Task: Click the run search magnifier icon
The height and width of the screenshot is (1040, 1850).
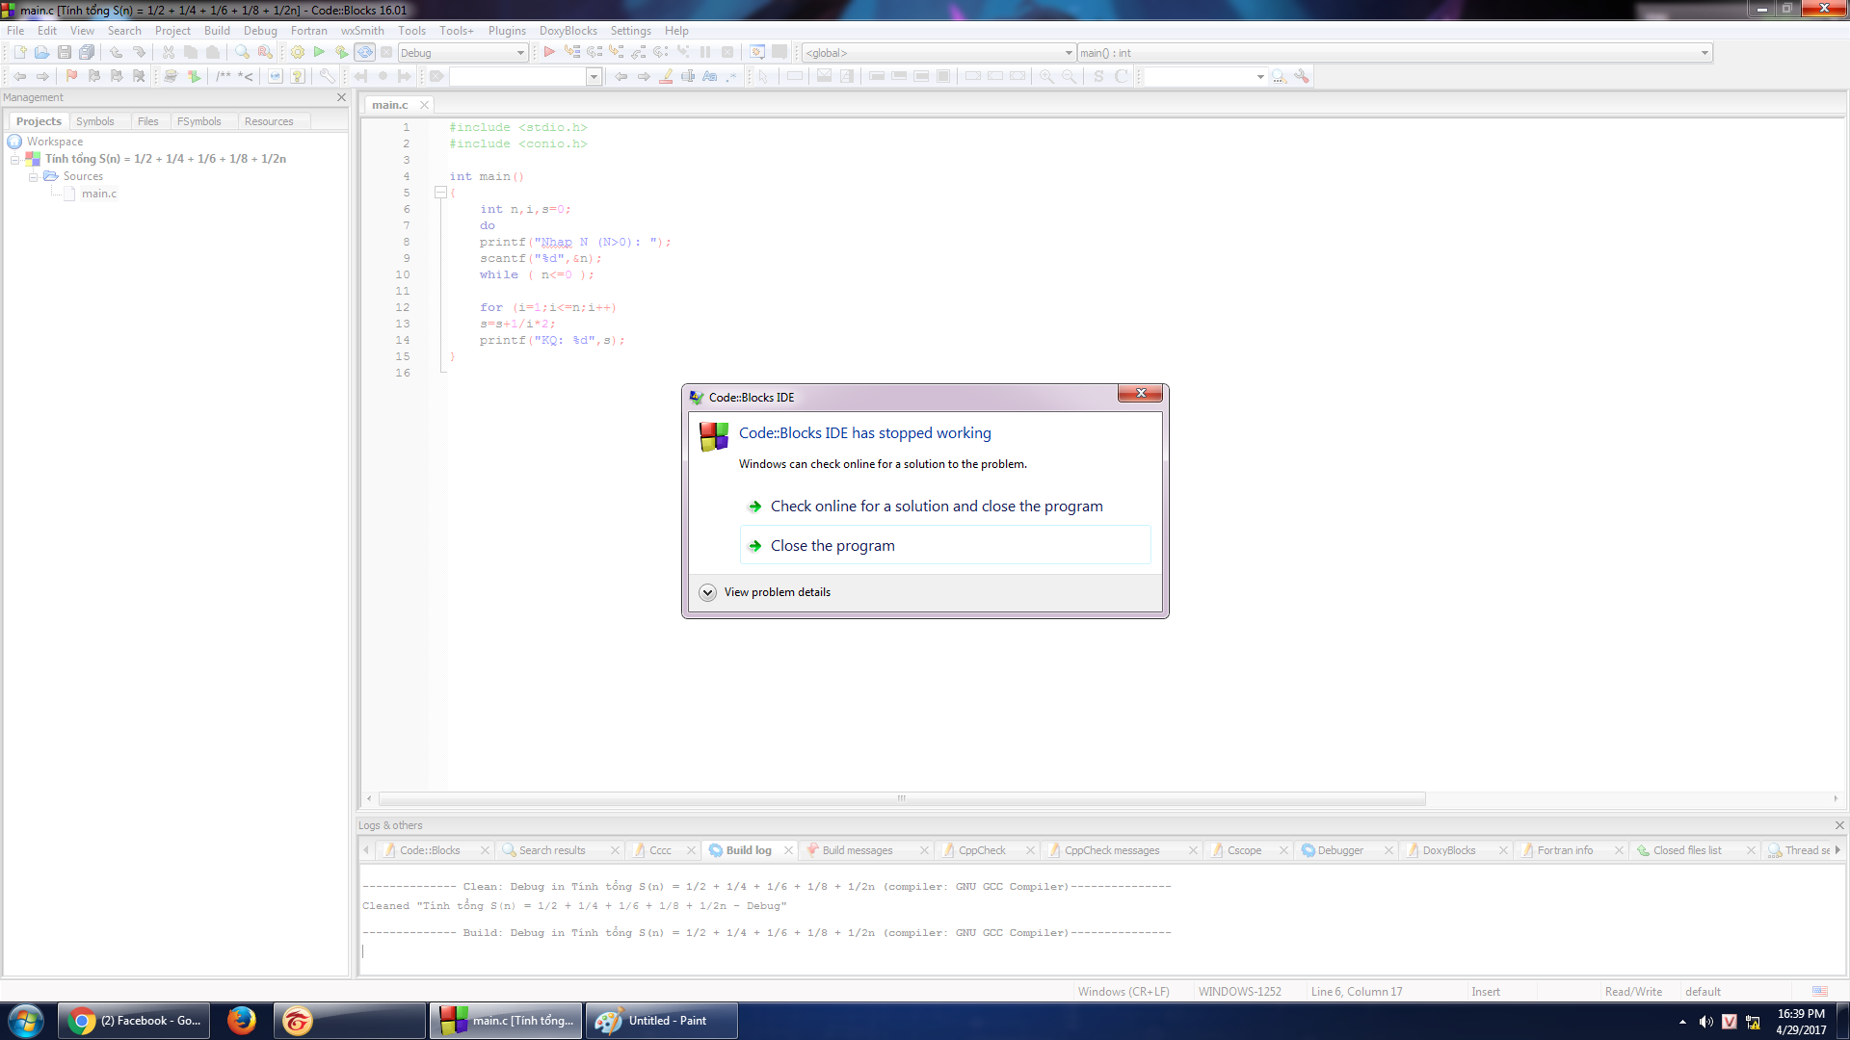Action: (1279, 76)
